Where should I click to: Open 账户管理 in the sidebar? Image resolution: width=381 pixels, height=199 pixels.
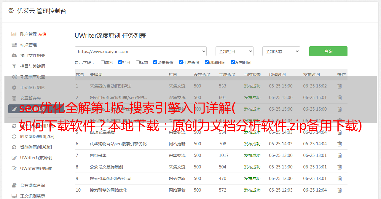[28, 34]
